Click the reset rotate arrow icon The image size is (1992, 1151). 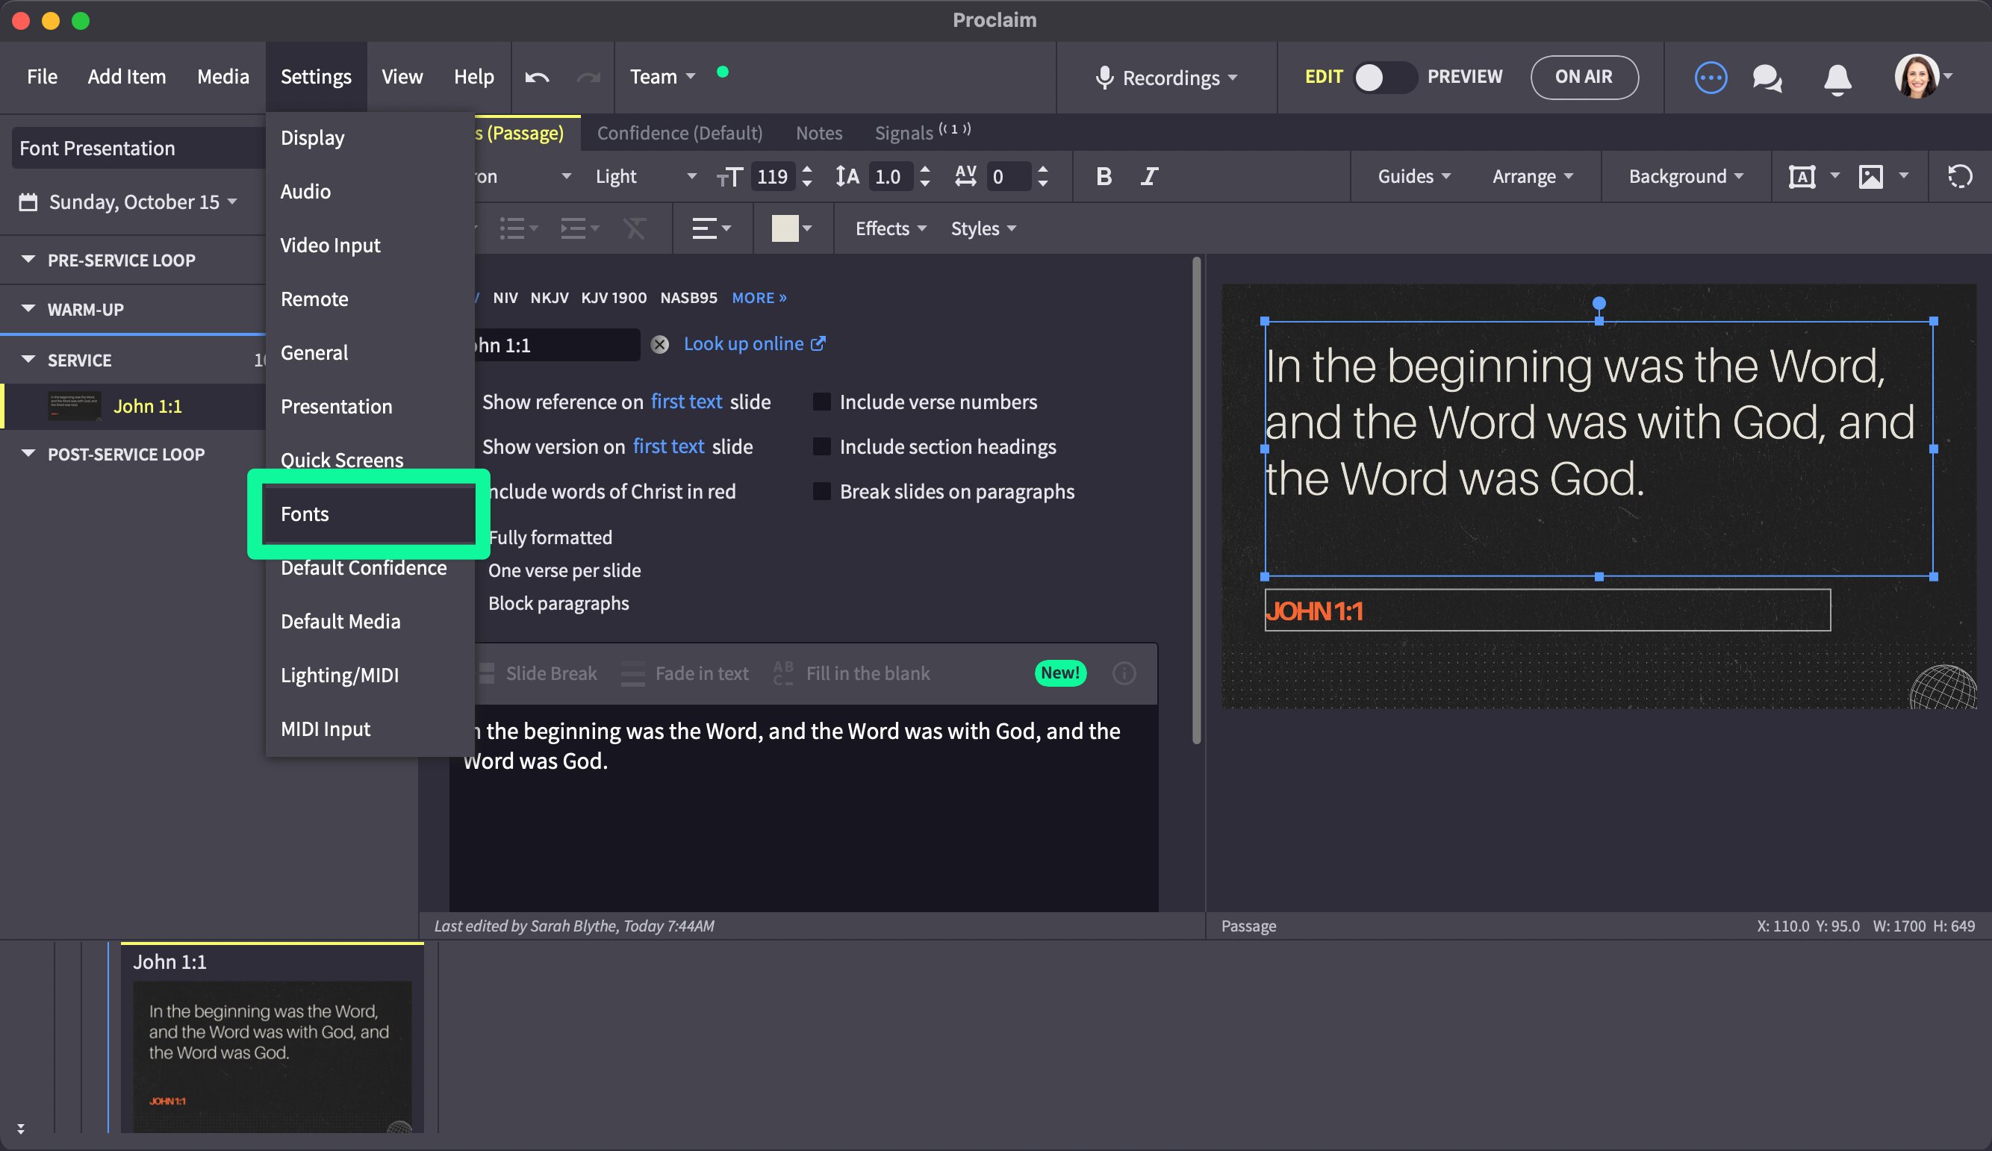[1960, 176]
